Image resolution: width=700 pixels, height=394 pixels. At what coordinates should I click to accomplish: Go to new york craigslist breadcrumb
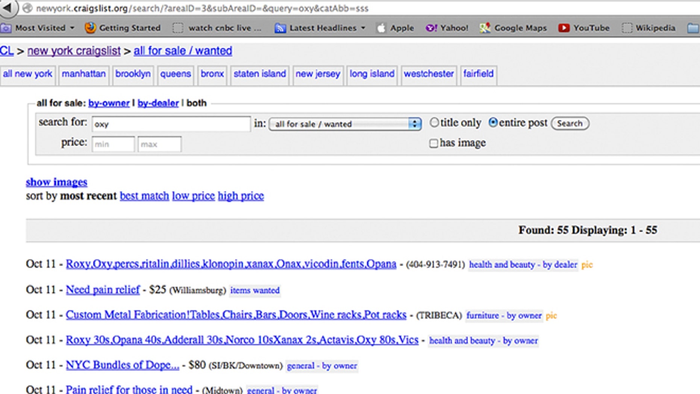[74, 51]
